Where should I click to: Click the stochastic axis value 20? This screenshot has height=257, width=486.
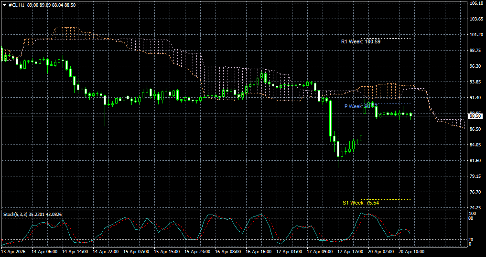point(472,240)
